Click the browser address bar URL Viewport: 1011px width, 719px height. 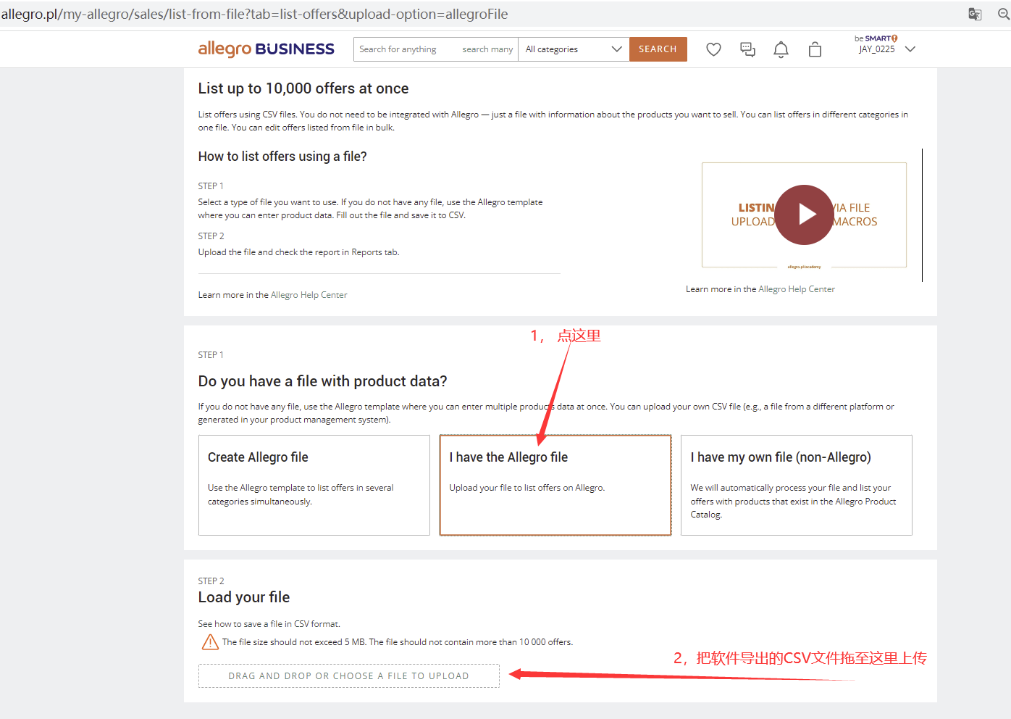254,14
